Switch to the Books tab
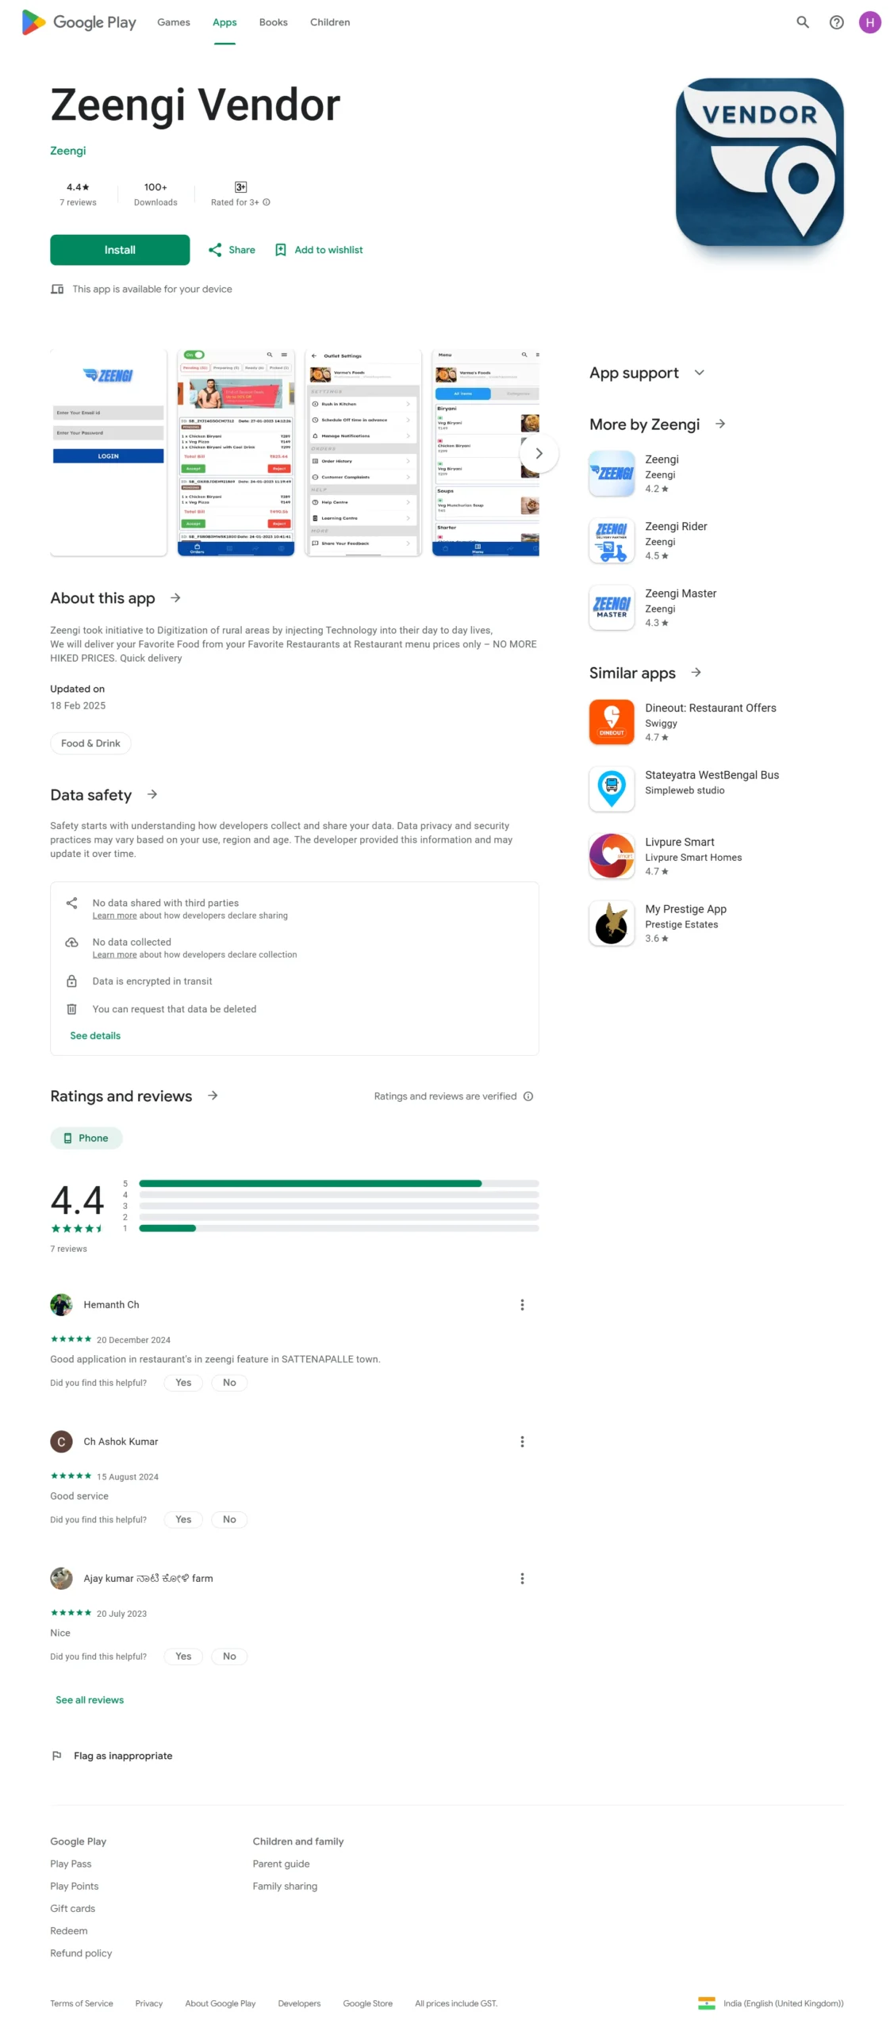 [273, 22]
